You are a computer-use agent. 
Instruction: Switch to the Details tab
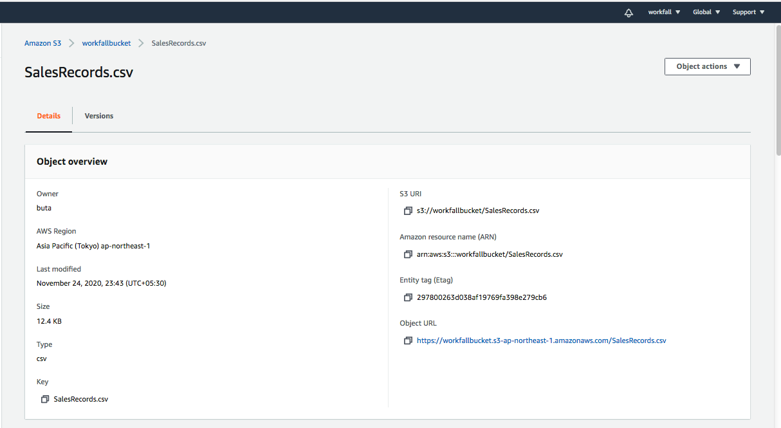pos(49,116)
